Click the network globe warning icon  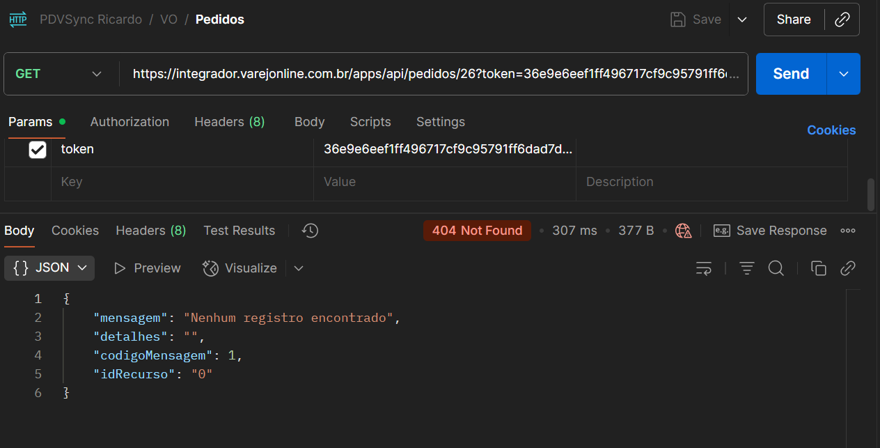click(x=683, y=231)
